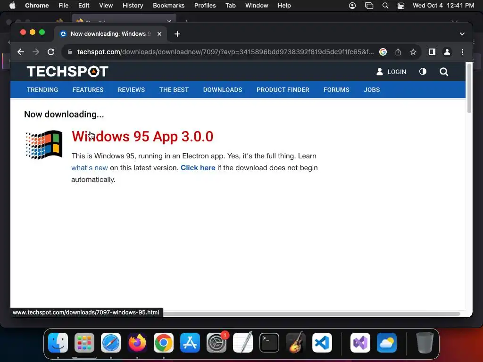Viewport: 483px width, 362px height.
Task: Click the address bar URL
Action: click(x=225, y=52)
